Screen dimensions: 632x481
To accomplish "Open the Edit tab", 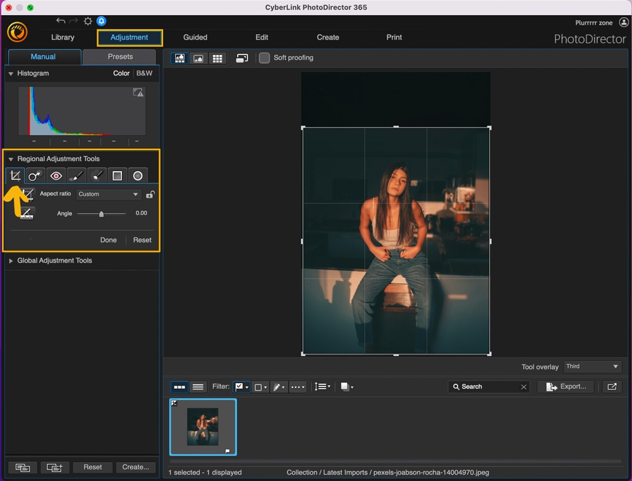I will [262, 37].
